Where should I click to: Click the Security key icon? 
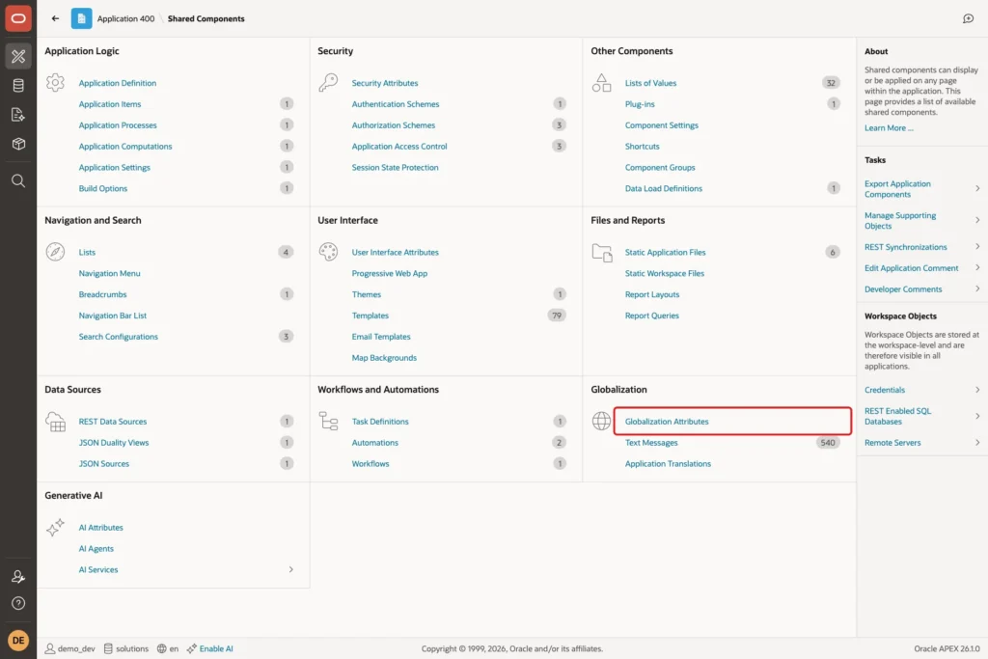[328, 83]
